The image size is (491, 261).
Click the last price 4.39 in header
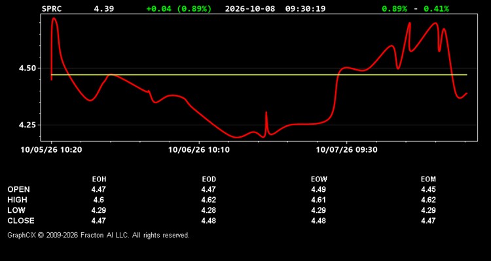point(104,8)
